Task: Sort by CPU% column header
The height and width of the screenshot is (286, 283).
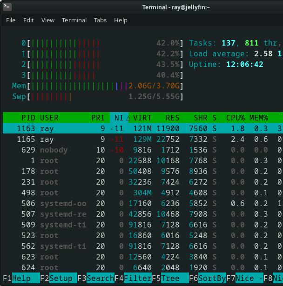Action: click(x=236, y=118)
